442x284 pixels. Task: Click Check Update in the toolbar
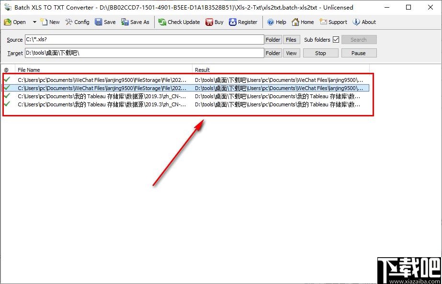pyautogui.click(x=179, y=22)
